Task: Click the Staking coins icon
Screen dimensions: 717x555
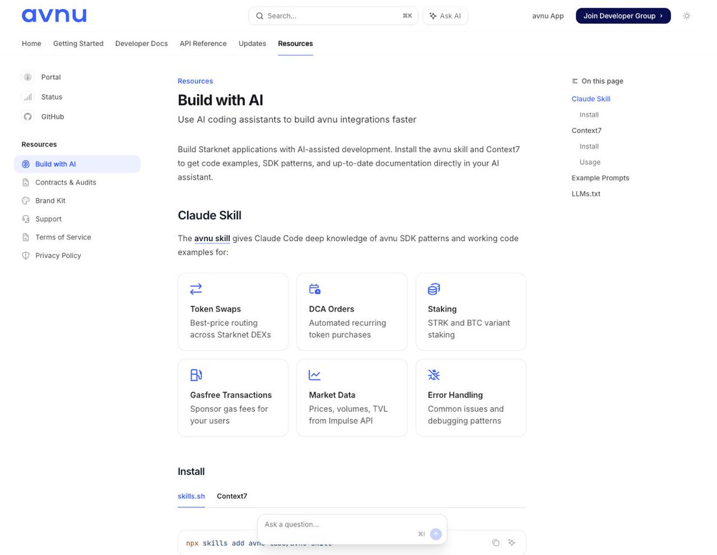Action: [434, 289]
